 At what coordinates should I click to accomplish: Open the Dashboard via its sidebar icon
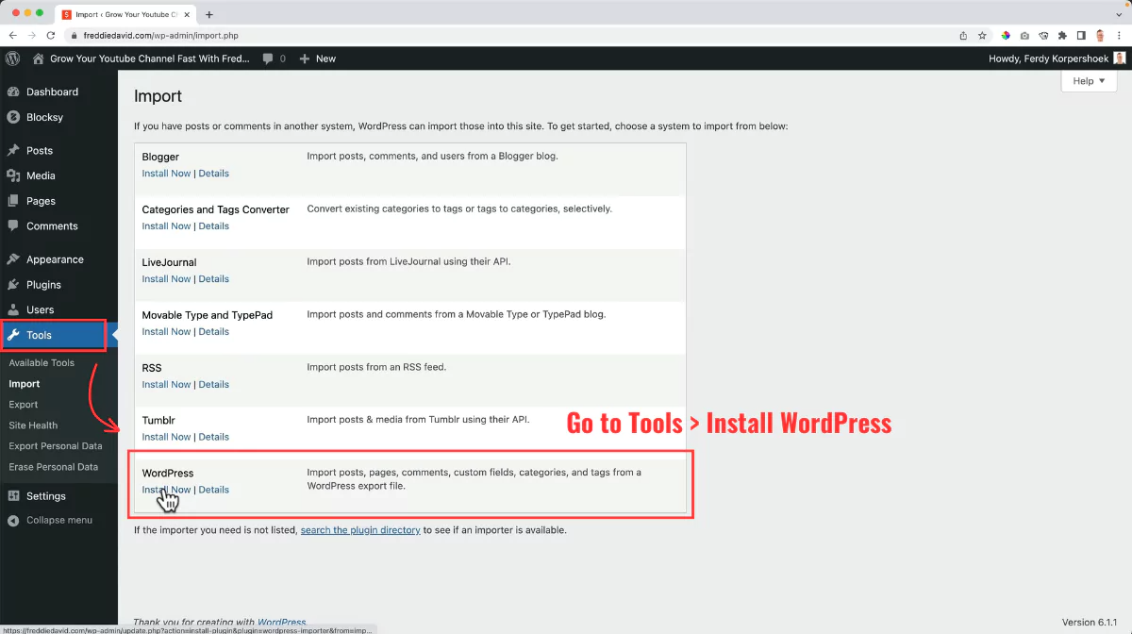[x=16, y=92]
